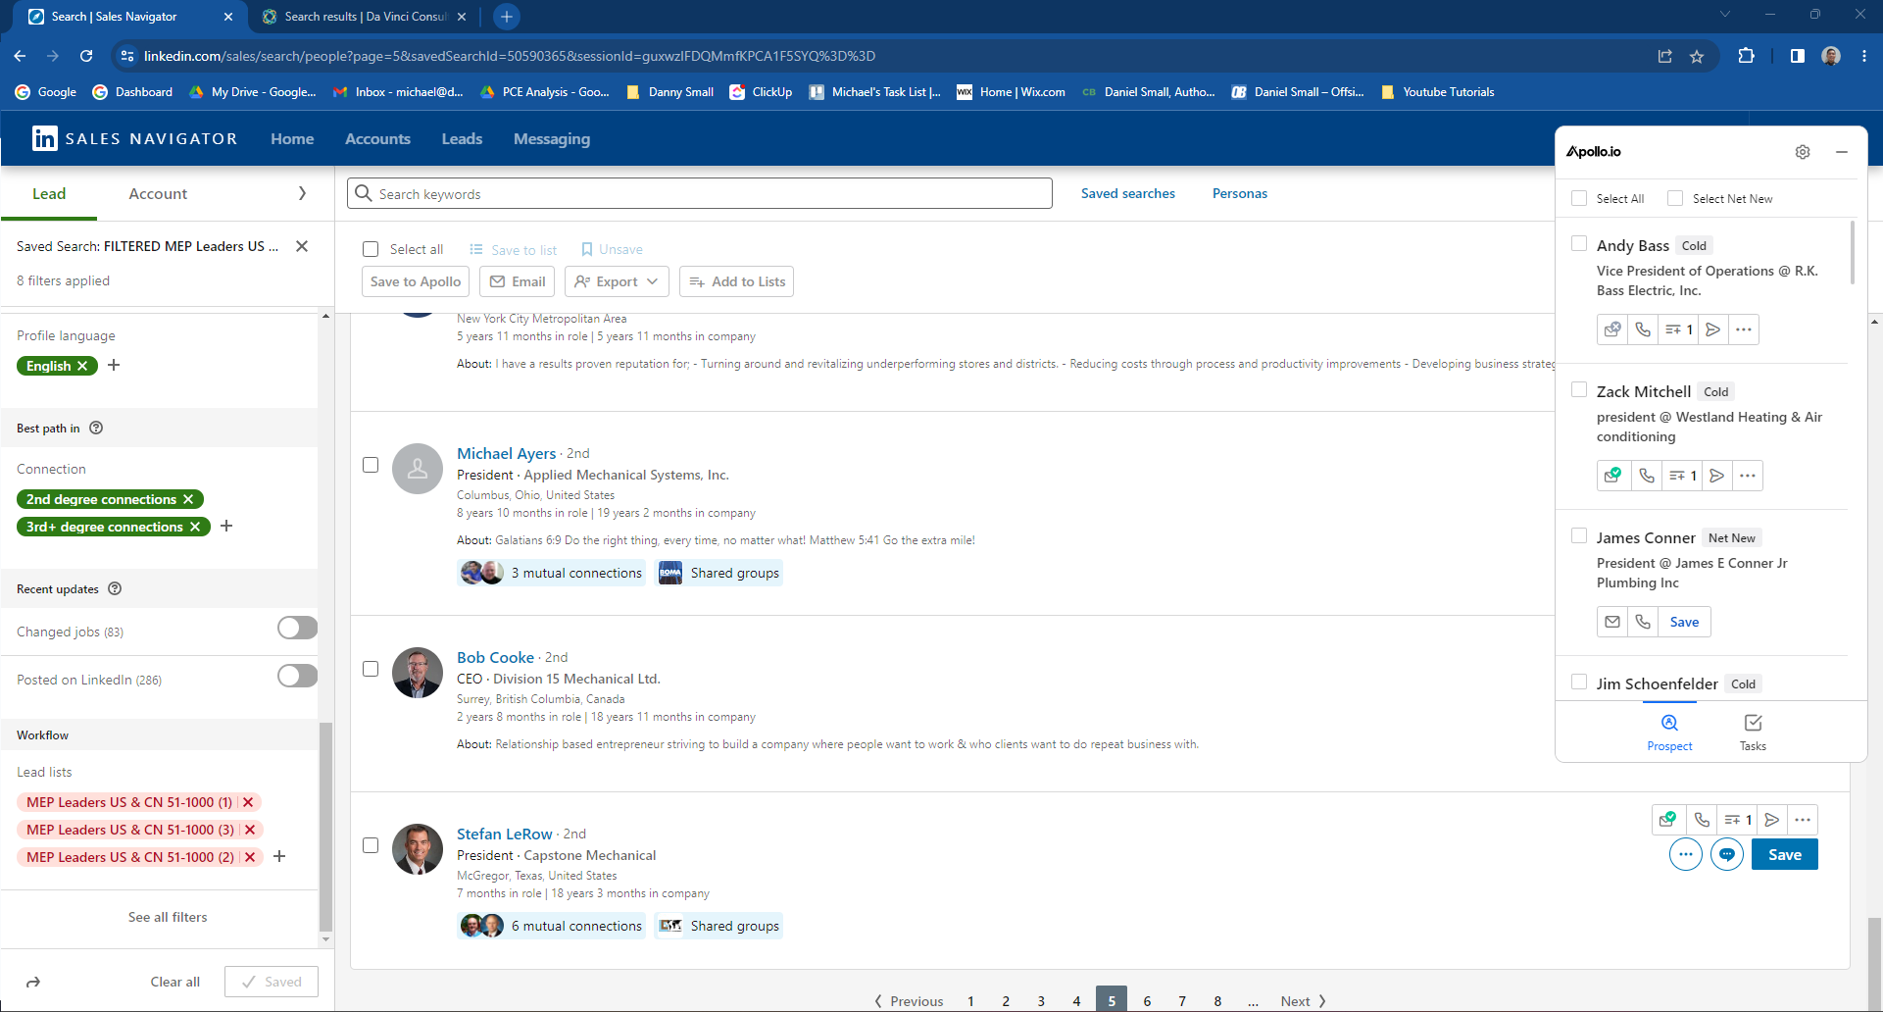Reload the page in Chrome
This screenshot has height=1012, width=1883.
pyautogui.click(x=86, y=56)
